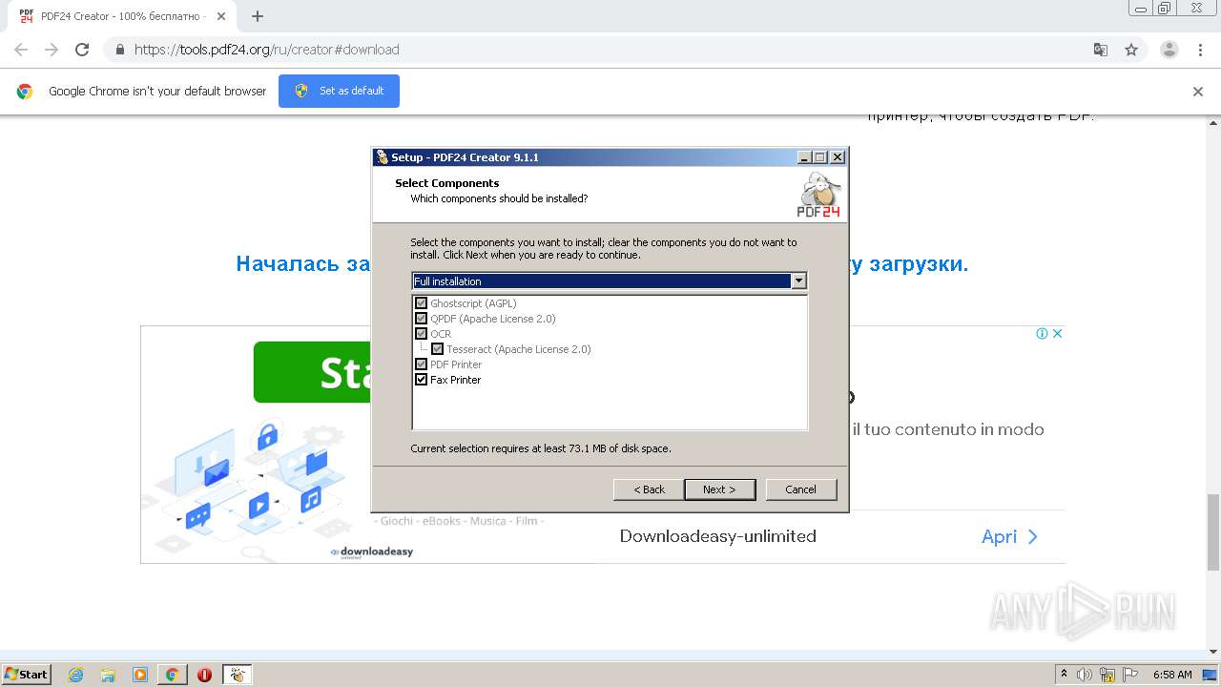This screenshot has height=687, width=1221.
Task: Click the setup icon in the title bar
Action: coord(383,157)
